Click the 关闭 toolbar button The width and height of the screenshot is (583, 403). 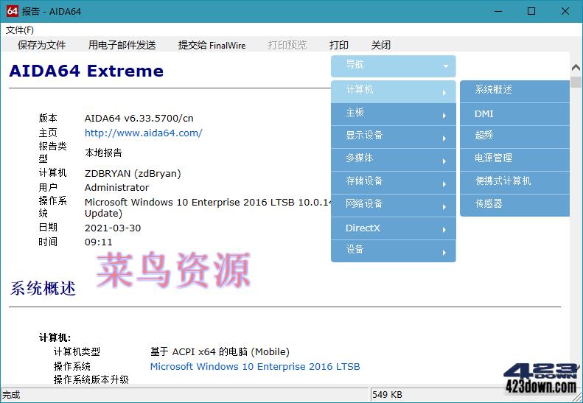381,45
